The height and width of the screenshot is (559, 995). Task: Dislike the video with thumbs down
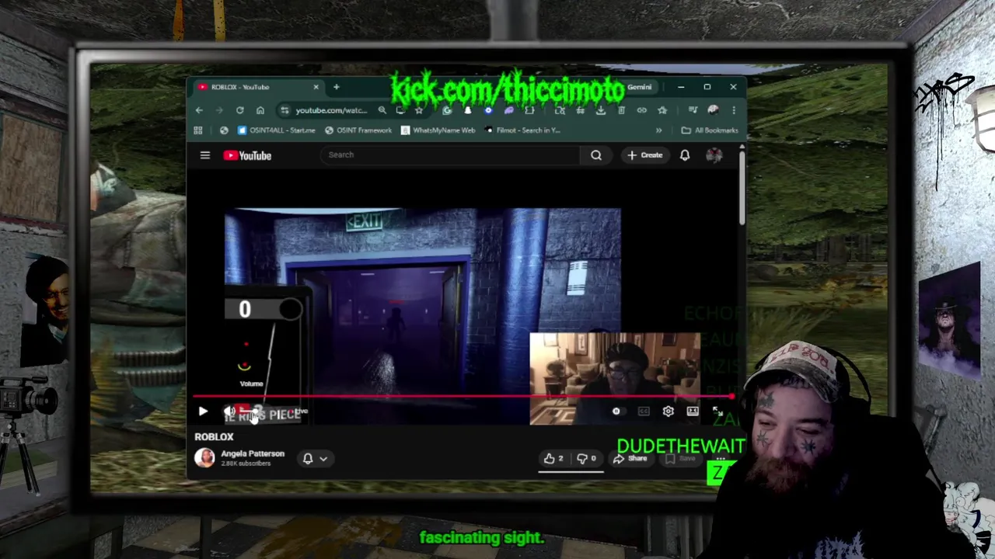pyautogui.click(x=586, y=459)
